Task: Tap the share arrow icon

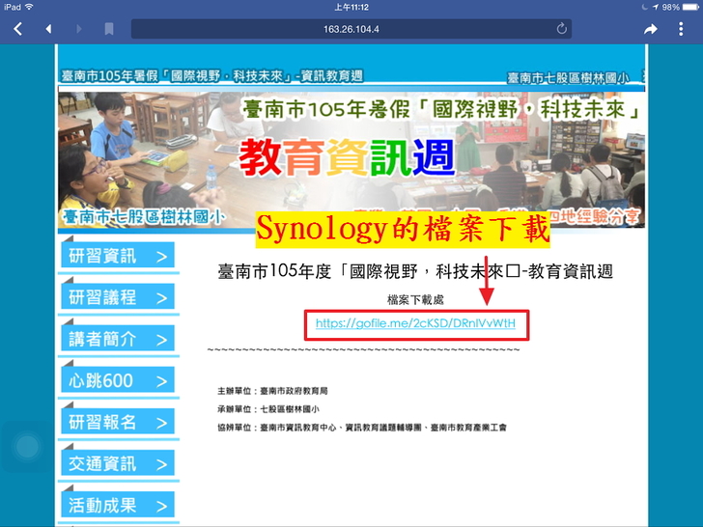Action: tap(651, 29)
